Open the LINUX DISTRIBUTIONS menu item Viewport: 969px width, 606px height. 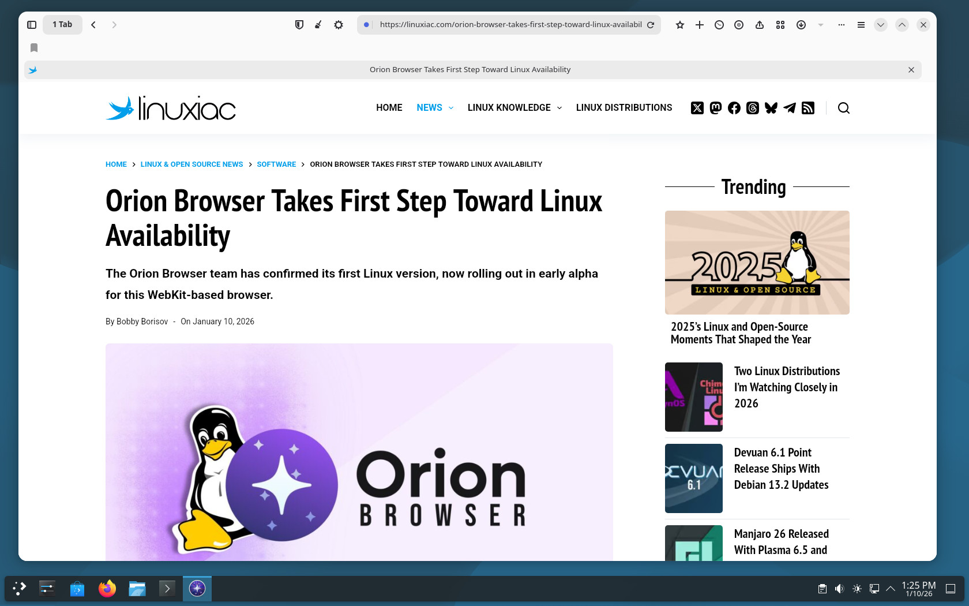[624, 108]
